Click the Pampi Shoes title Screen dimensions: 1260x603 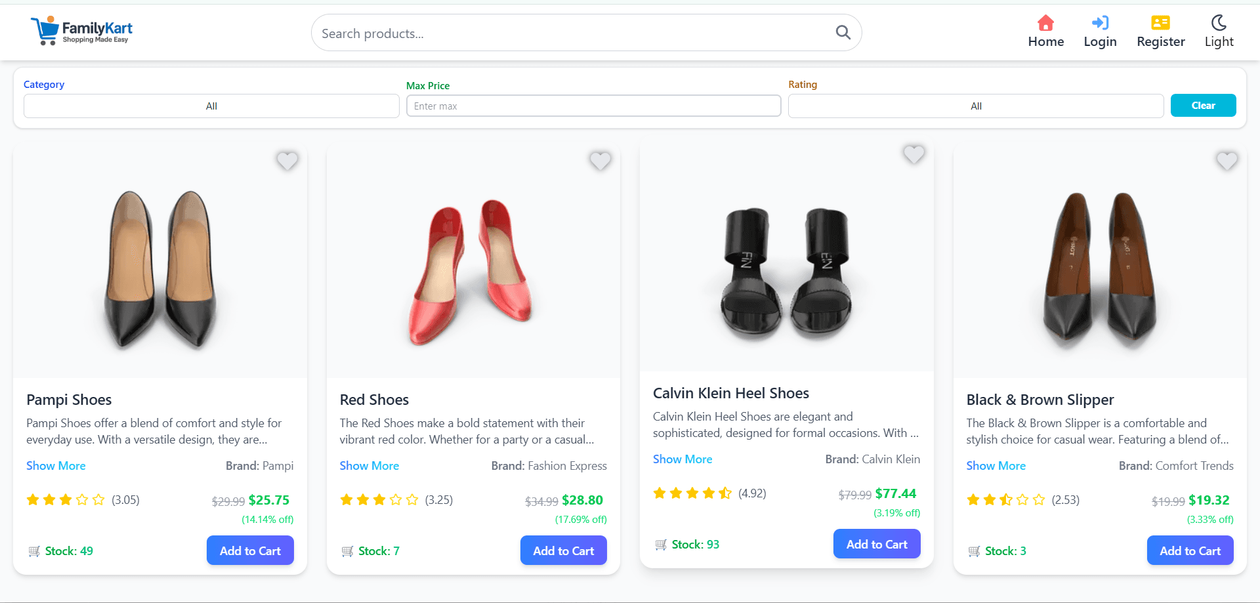[69, 400]
